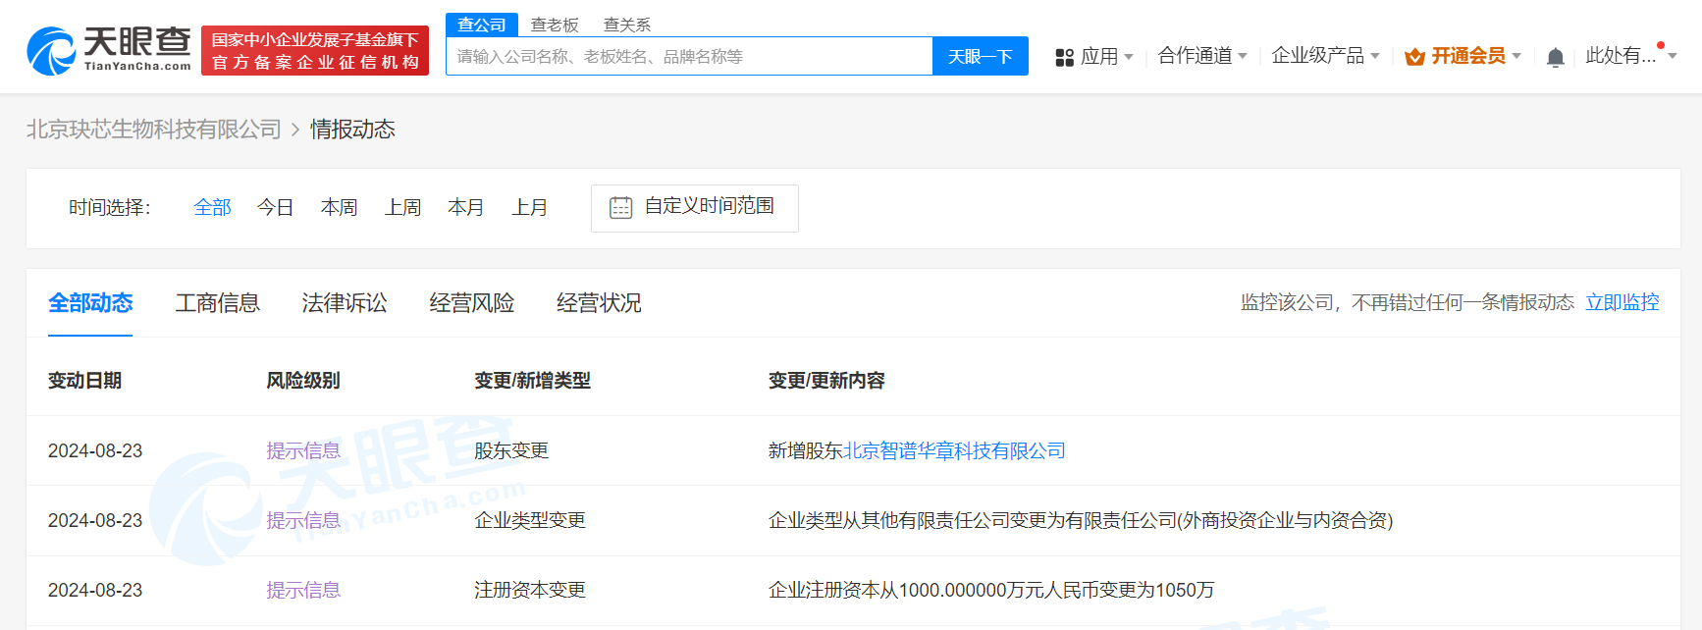Image resolution: width=1702 pixels, height=630 pixels.
Task: Switch to the 法律诉讼 tab
Action: click(x=345, y=303)
